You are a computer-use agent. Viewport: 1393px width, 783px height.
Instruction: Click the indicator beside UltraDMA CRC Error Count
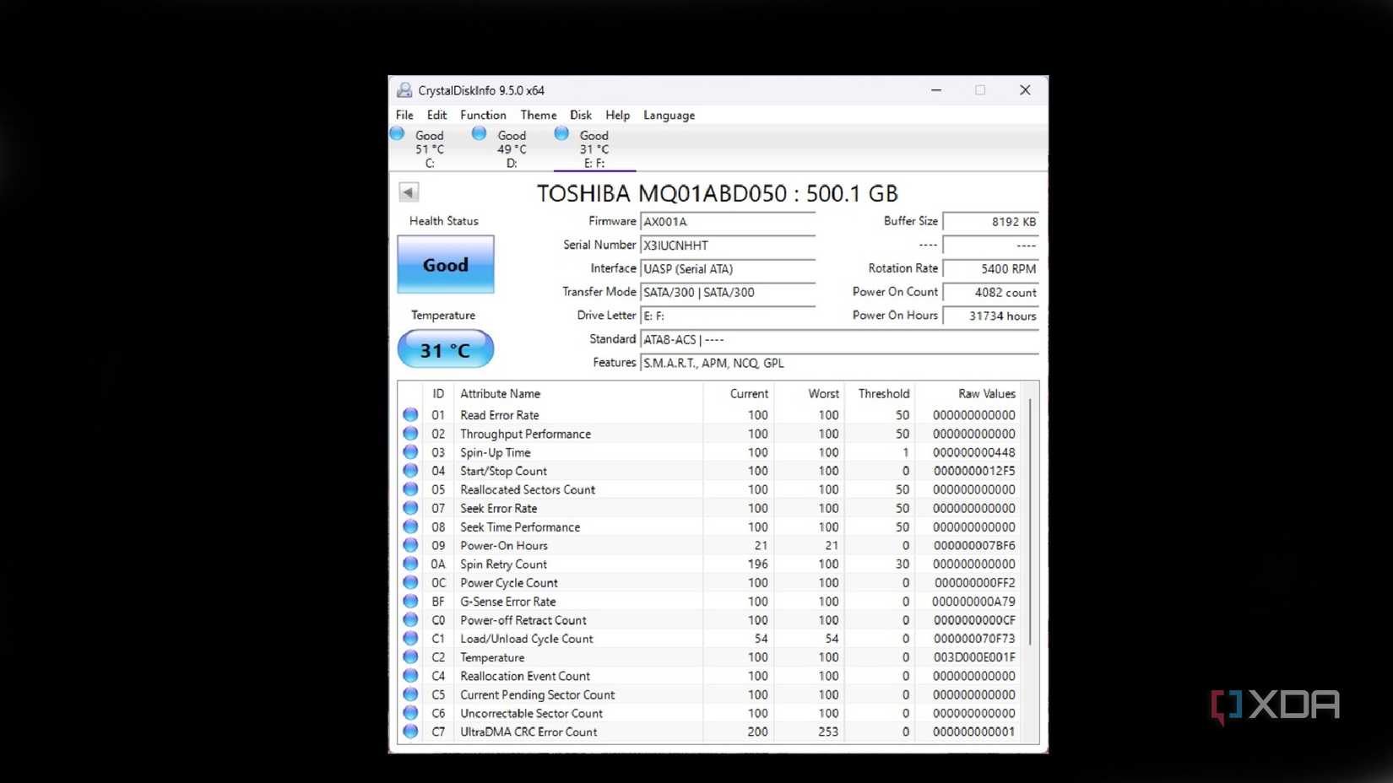410,732
